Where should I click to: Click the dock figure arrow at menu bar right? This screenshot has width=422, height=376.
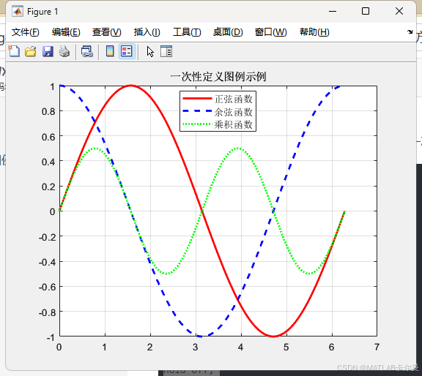[x=410, y=31]
